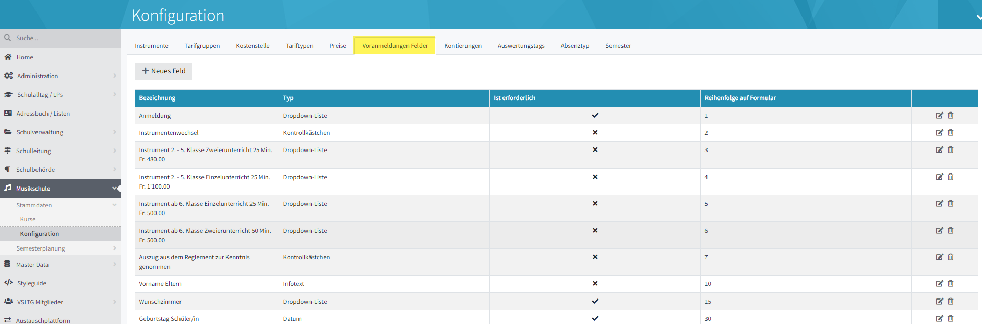The width and height of the screenshot is (982, 324).
Task: Delete the Instrumentenwechsel row
Action: click(x=951, y=133)
